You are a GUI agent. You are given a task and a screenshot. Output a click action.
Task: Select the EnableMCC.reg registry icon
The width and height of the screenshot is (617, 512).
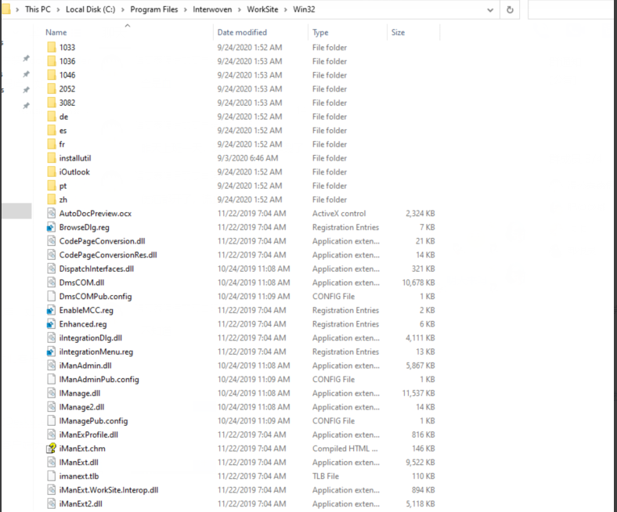tap(51, 310)
